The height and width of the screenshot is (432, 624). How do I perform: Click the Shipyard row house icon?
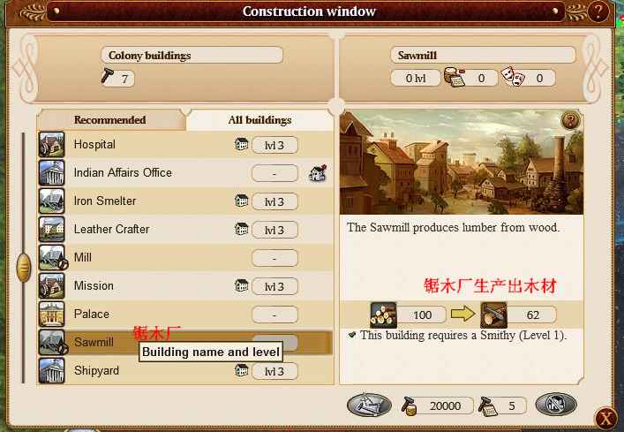(241, 370)
